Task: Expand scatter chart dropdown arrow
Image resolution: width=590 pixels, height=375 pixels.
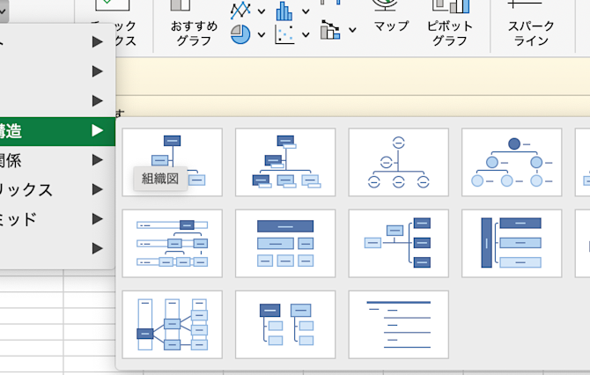Action: (x=306, y=34)
